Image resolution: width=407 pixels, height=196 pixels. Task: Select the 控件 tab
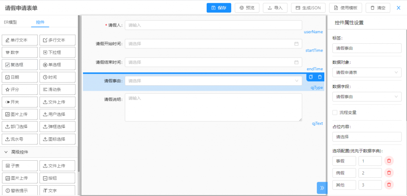tap(40, 22)
